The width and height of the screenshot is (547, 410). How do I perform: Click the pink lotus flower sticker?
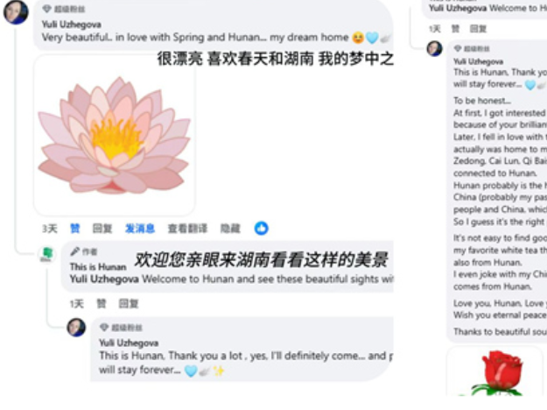point(114,136)
